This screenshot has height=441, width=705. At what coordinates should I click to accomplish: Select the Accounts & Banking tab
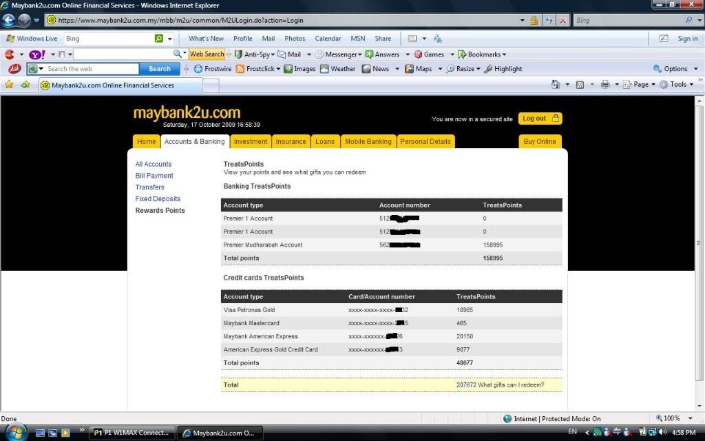195,141
